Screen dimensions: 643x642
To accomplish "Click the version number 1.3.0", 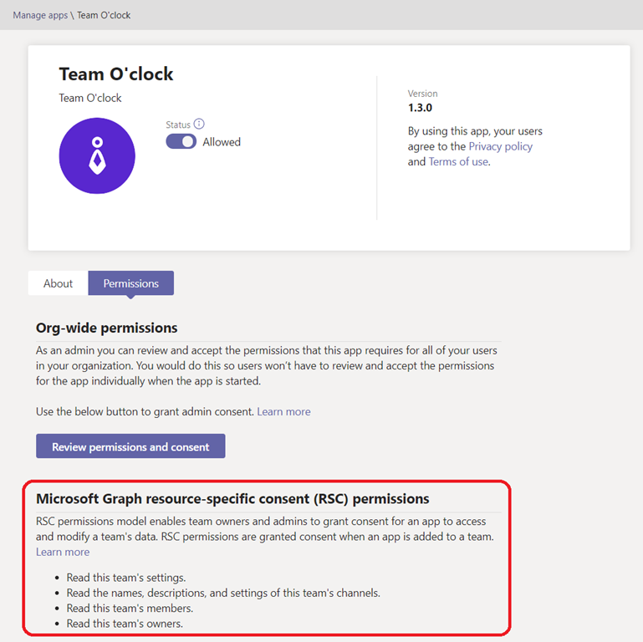I will pos(420,108).
